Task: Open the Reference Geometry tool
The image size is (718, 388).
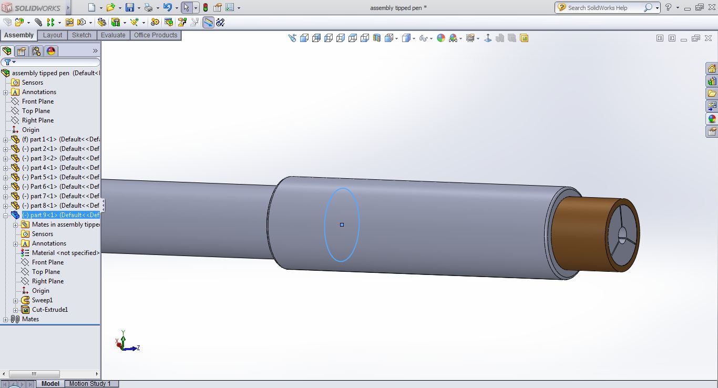Action: tap(134, 22)
